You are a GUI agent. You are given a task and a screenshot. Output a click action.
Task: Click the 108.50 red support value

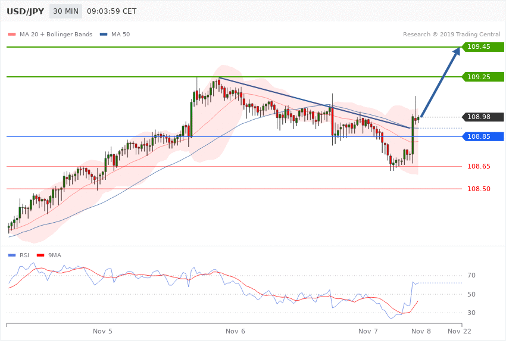[x=479, y=189]
